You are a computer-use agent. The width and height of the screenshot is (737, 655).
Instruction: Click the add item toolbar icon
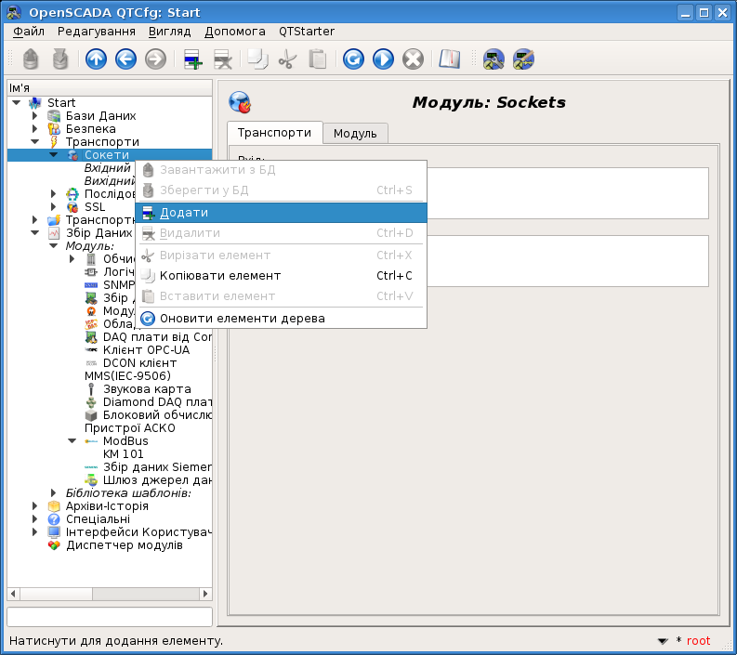193,59
